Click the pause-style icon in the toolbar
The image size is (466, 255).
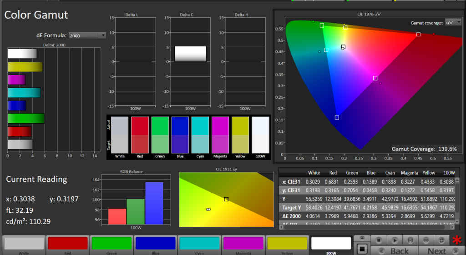click(x=410, y=240)
